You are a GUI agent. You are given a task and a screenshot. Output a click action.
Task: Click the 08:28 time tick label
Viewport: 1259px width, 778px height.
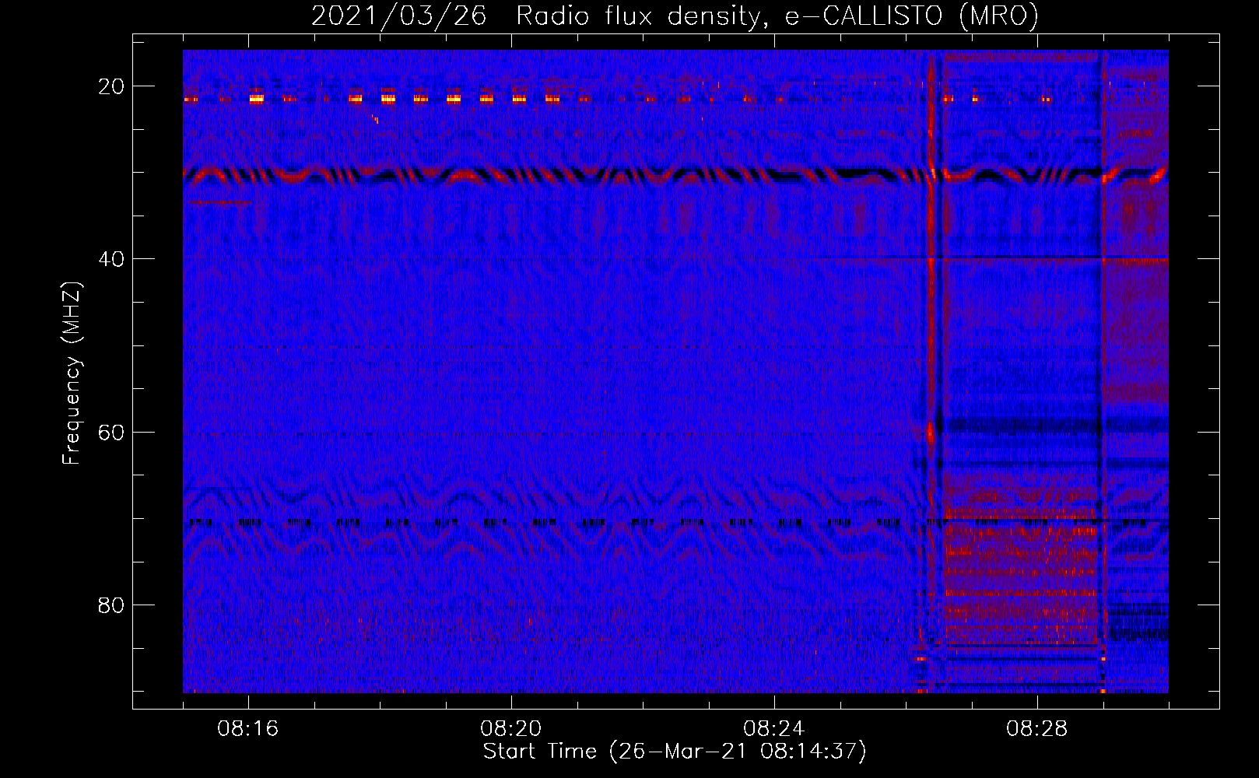[x=1037, y=729]
